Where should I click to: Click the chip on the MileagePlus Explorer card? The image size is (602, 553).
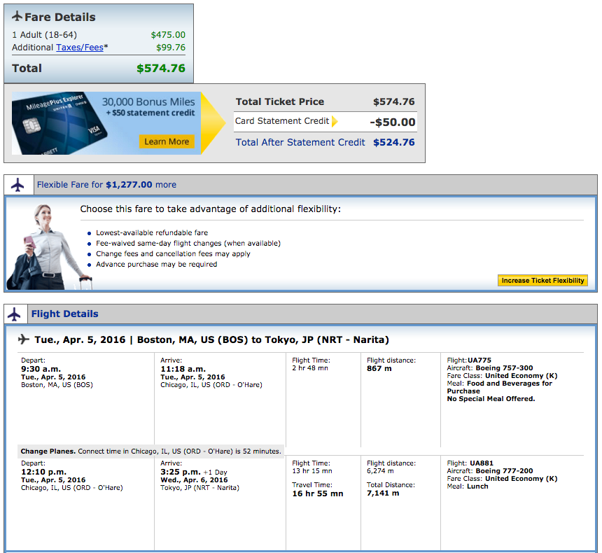pyautogui.click(x=29, y=127)
